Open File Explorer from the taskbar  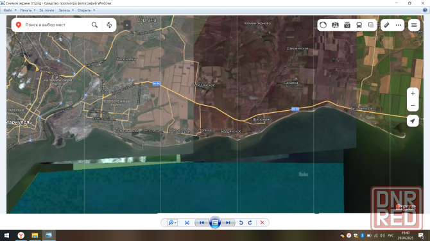click(x=35, y=235)
